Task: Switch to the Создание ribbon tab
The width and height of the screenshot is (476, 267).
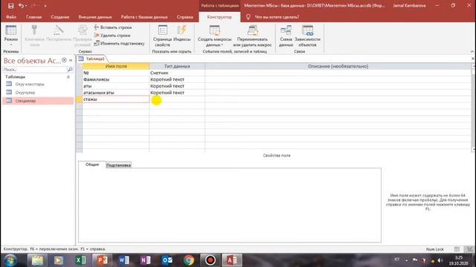Action: pos(59,17)
